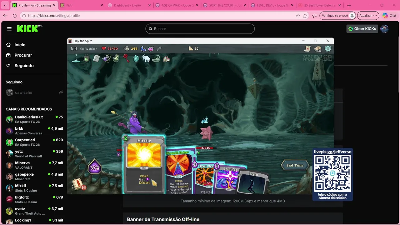View the deck icon showing 31 cards
Screen dimensions: 400x225
[318, 49]
